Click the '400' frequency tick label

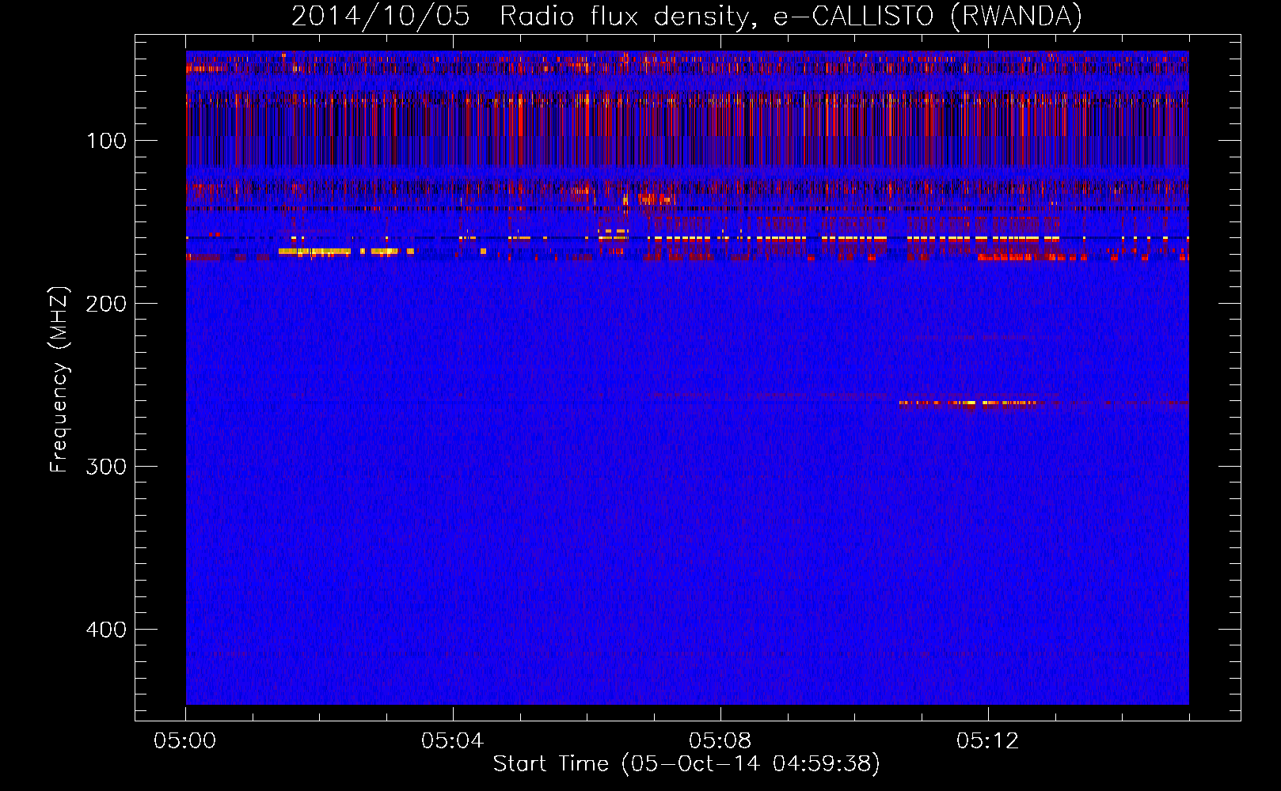[x=105, y=630]
